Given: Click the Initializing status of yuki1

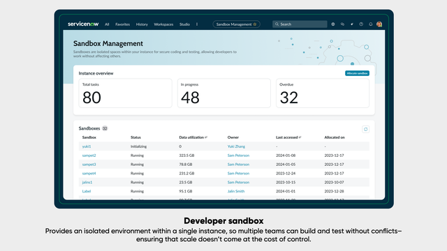Looking at the screenshot, I should pyautogui.click(x=138, y=146).
